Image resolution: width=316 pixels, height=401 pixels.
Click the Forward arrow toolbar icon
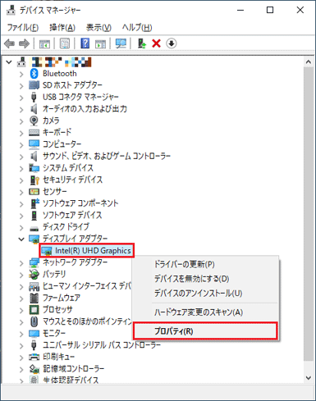click(24, 43)
